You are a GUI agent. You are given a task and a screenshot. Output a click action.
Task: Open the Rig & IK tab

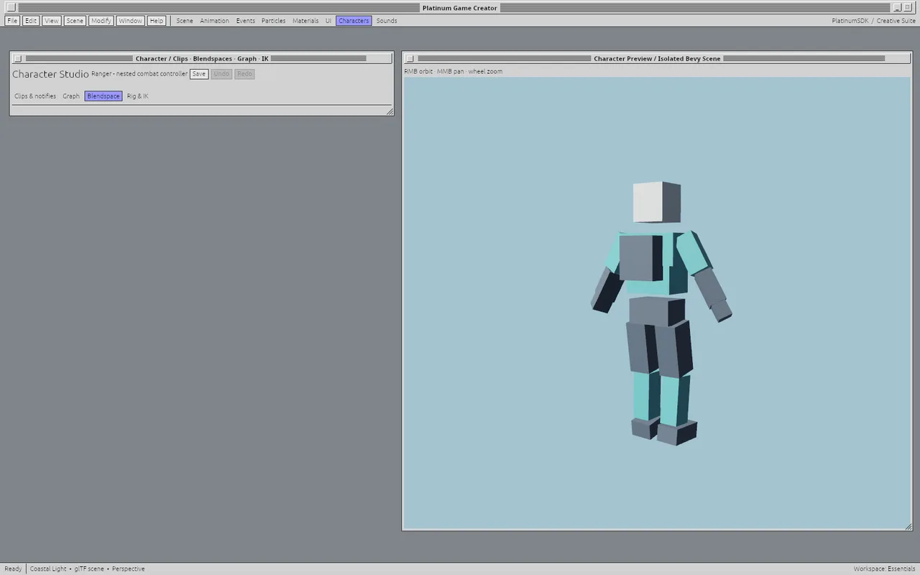click(x=137, y=96)
